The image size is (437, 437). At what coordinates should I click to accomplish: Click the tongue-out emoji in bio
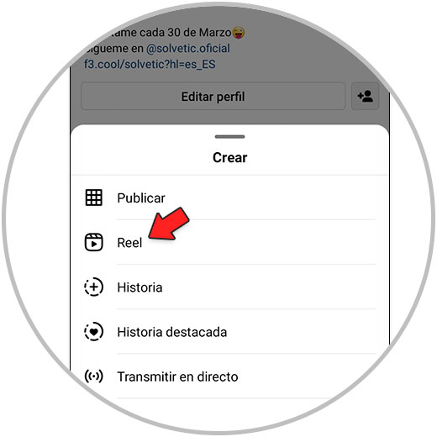pos(238,33)
